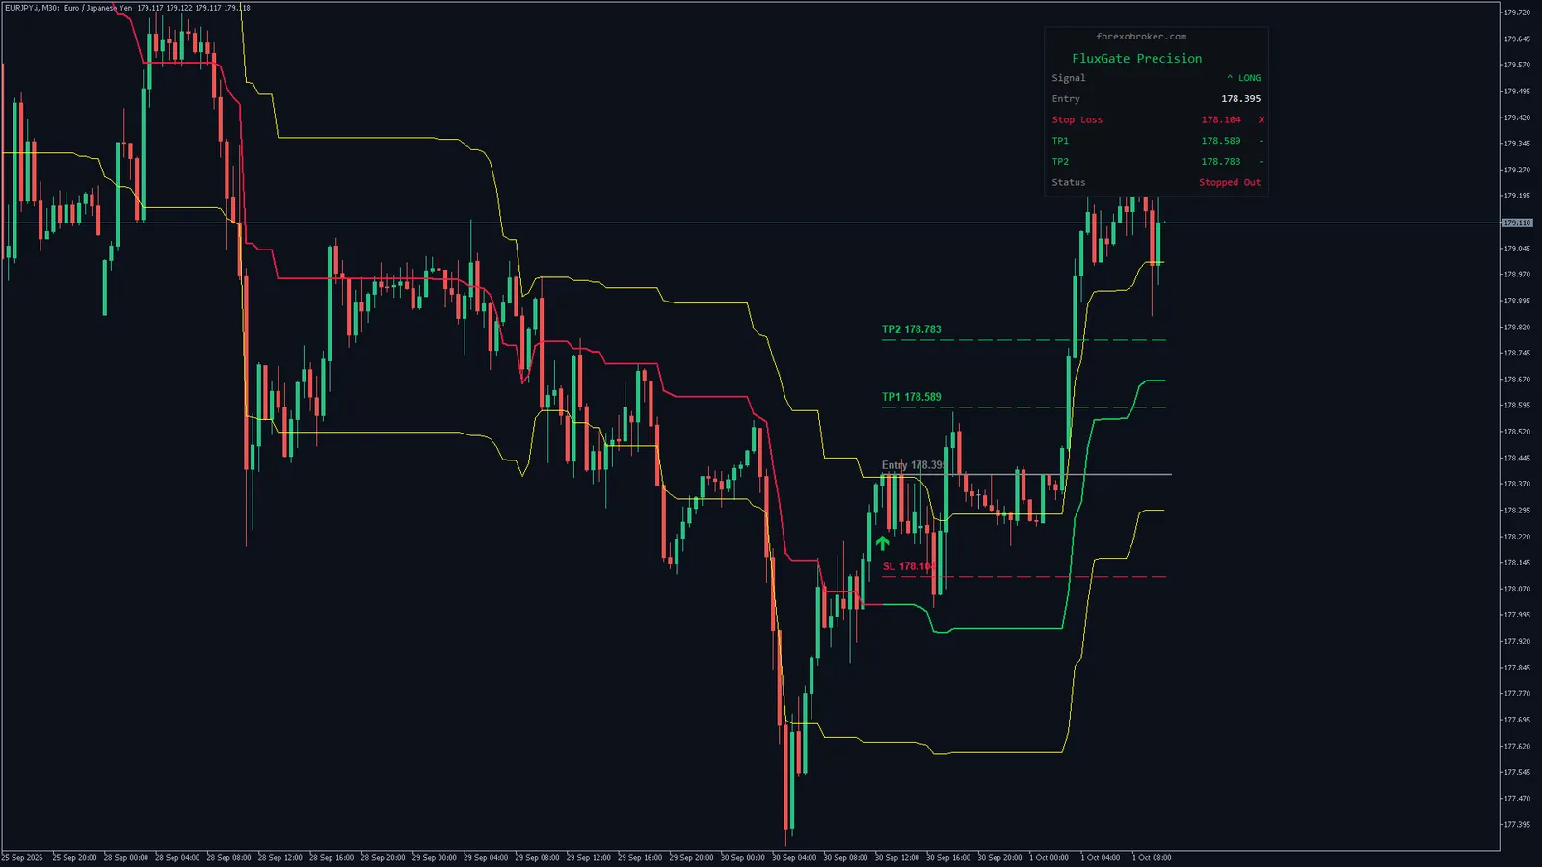Click the panel's Stop Loss value 178.104

(x=1220, y=120)
